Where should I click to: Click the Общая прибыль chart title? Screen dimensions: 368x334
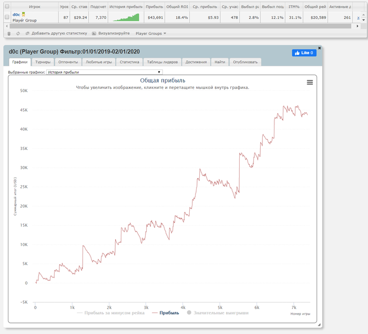(x=162, y=80)
